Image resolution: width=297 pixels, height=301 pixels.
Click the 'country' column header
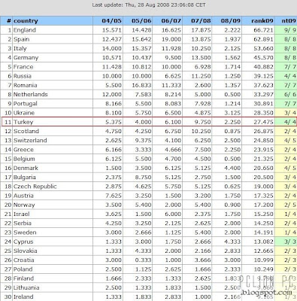[x=26, y=21]
